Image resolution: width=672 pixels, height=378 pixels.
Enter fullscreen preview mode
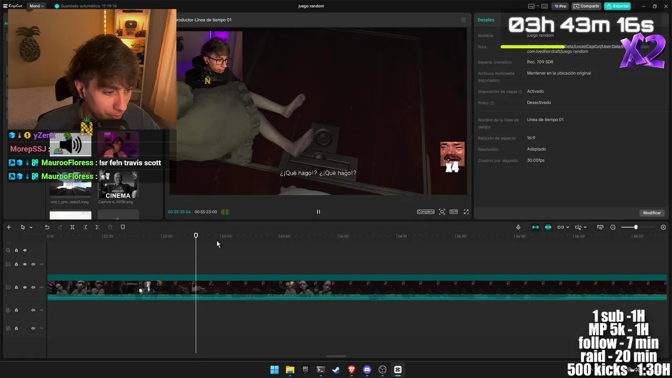(466, 212)
